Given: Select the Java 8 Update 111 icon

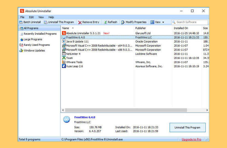Looking at the screenshot, I should click(64, 42).
